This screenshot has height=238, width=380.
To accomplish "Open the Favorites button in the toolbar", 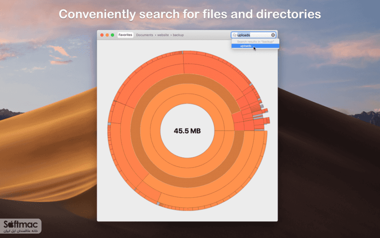I will click(x=125, y=35).
